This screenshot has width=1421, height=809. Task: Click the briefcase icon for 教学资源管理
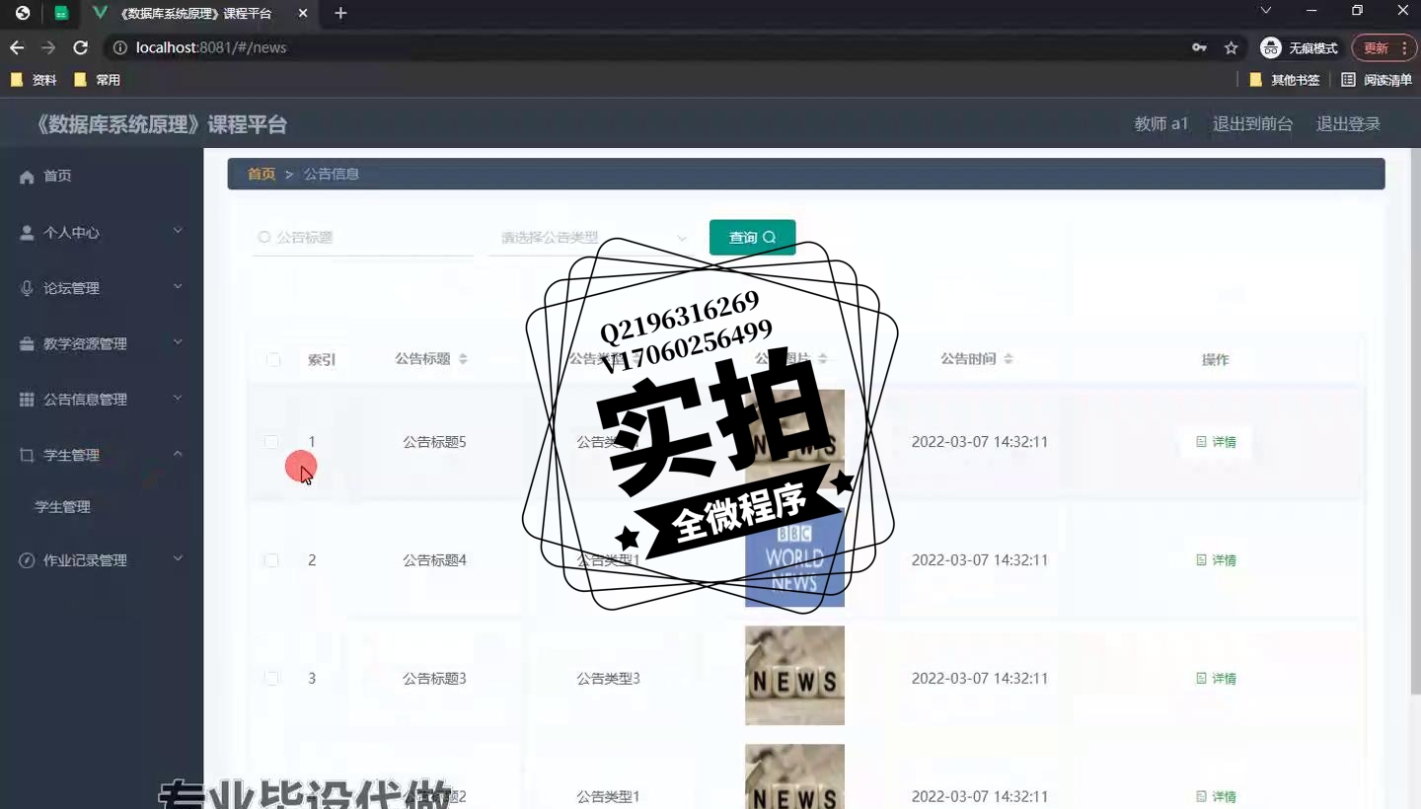(27, 343)
